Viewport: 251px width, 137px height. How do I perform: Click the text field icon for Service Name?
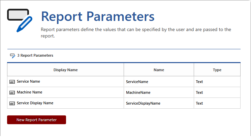pyautogui.click(x=12, y=82)
